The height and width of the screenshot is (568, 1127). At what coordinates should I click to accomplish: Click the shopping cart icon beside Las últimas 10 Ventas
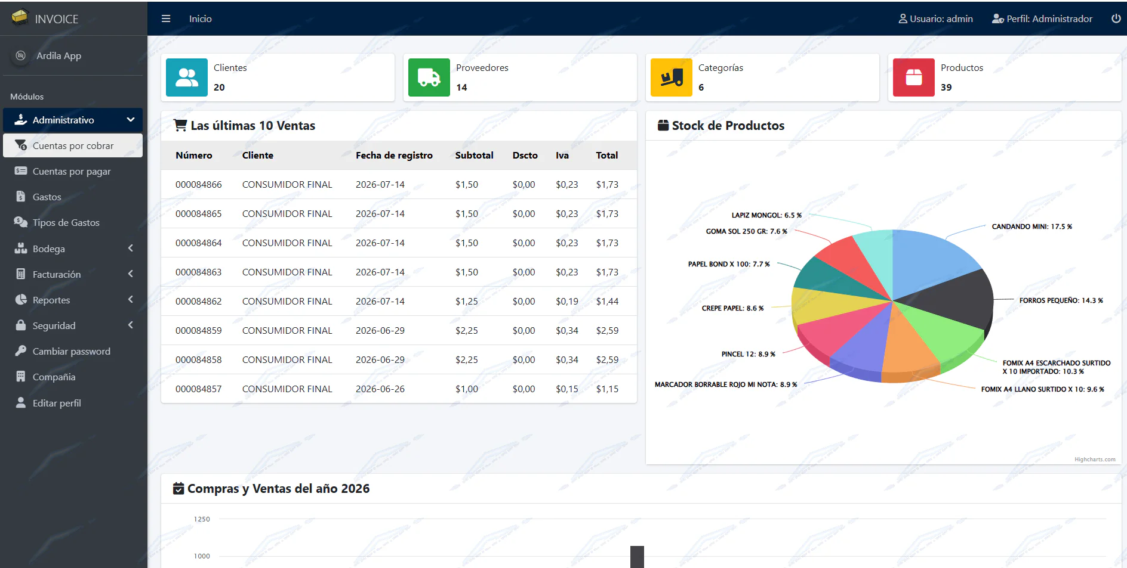[x=180, y=125]
